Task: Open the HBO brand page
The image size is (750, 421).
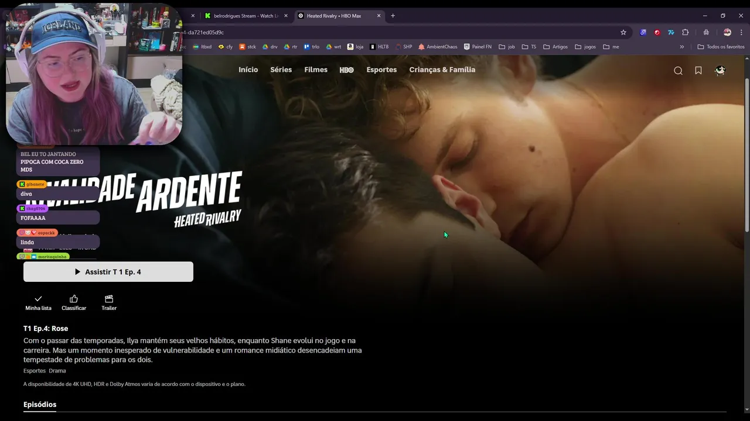Action: point(346,70)
